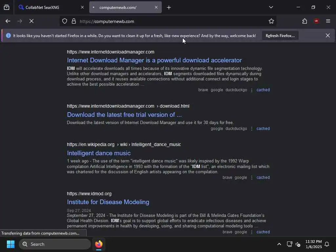Open the Intelligent dance music result
This screenshot has height=252, width=336.
pos(99,153)
